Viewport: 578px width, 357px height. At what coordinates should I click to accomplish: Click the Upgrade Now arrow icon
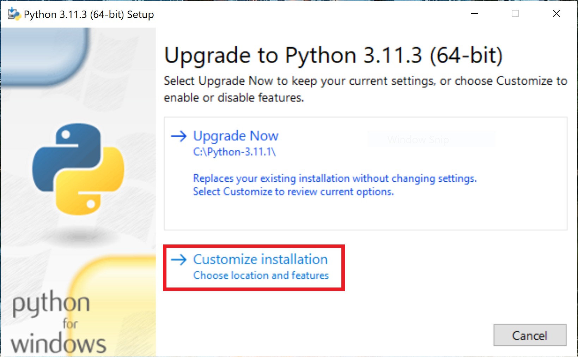tap(178, 136)
